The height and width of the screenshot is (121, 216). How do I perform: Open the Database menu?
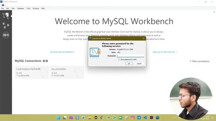point(21,8)
